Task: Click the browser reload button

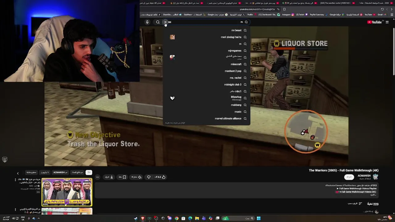Action: click(x=382, y=9)
